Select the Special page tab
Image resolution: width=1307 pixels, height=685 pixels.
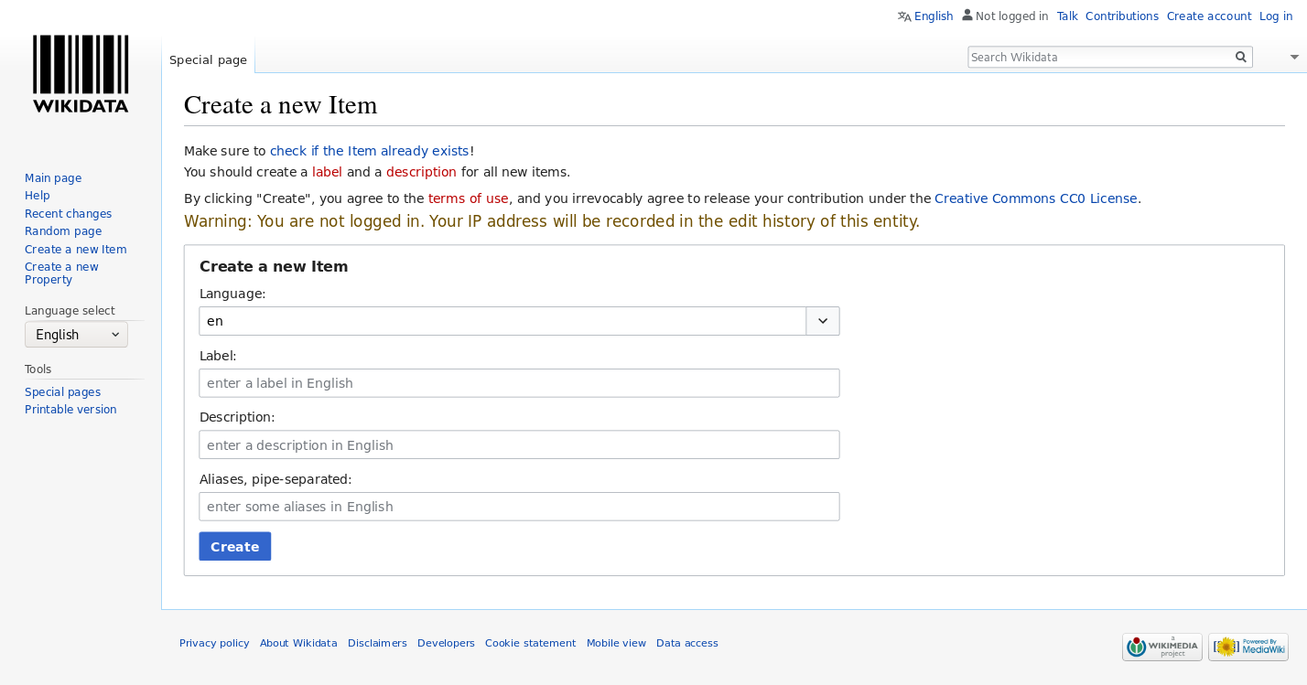coord(208,59)
